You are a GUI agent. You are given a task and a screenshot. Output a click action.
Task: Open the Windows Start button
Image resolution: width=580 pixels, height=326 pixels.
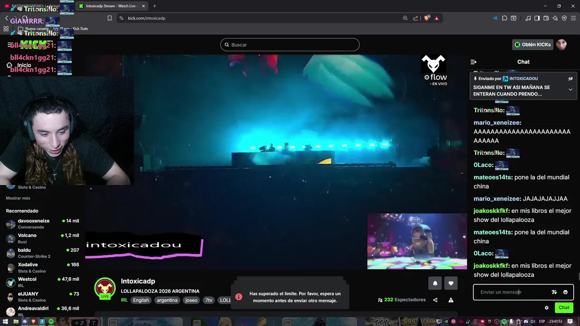(x=6, y=321)
